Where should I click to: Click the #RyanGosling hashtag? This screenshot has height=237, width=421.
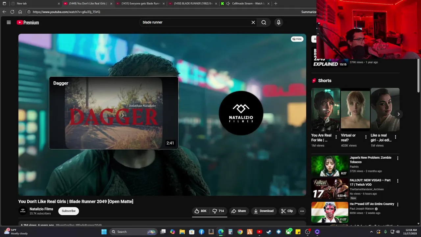click(65, 225)
